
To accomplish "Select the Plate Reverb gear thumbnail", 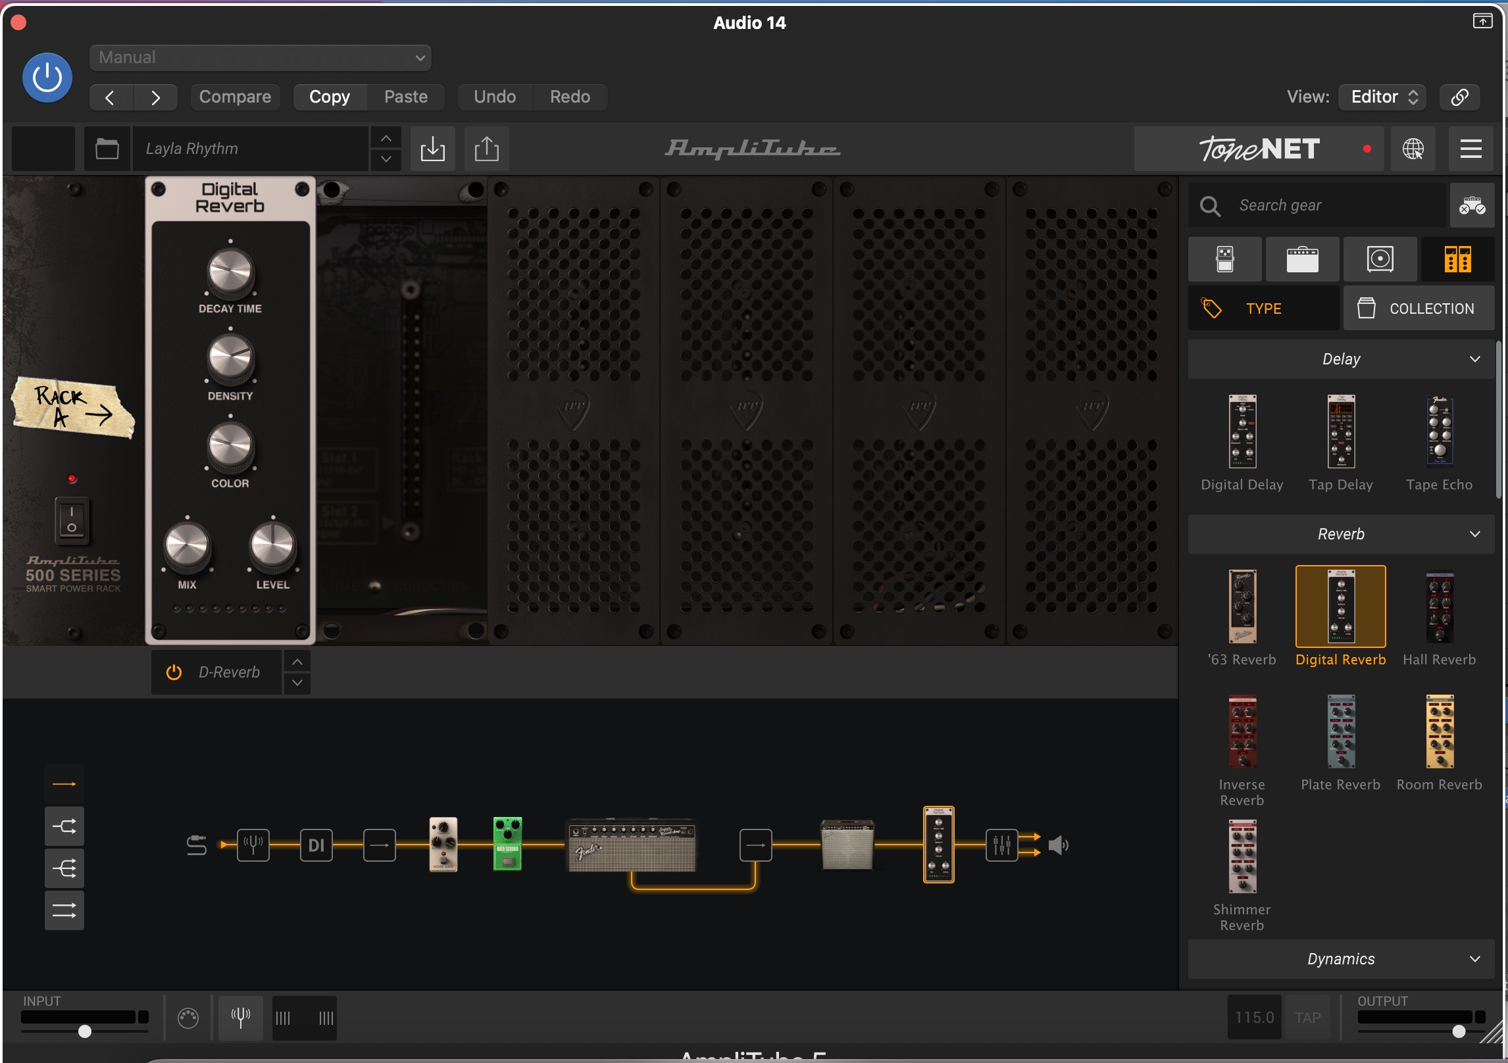I will [x=1341, y=731].
